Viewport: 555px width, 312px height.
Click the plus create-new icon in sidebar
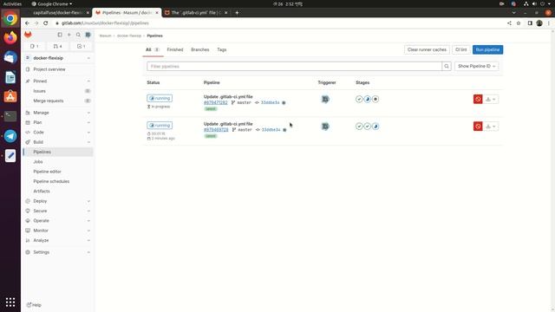[x=69, y=35]
